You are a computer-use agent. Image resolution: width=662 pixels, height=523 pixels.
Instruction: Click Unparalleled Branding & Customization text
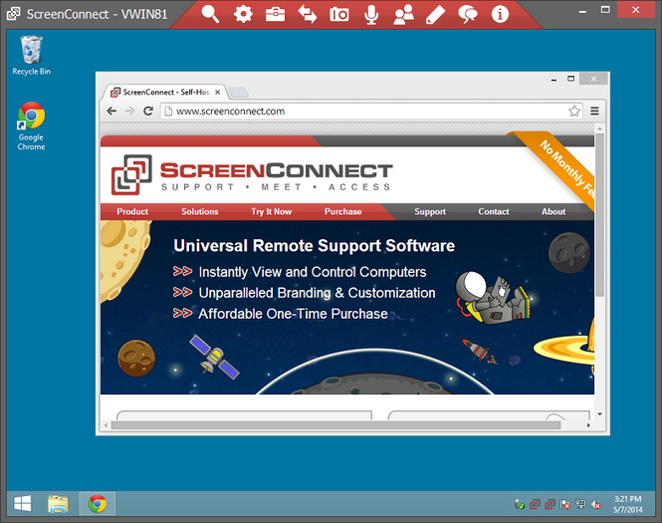click(317, 293)
